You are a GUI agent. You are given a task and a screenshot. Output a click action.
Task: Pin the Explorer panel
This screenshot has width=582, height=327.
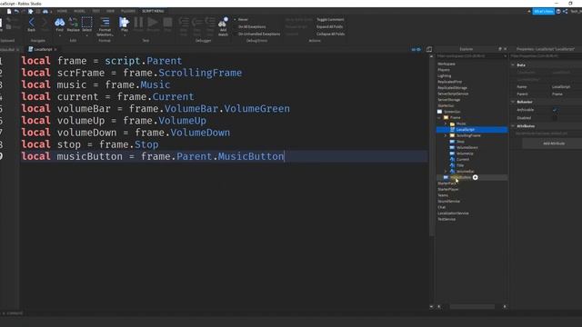click(499, 49)
